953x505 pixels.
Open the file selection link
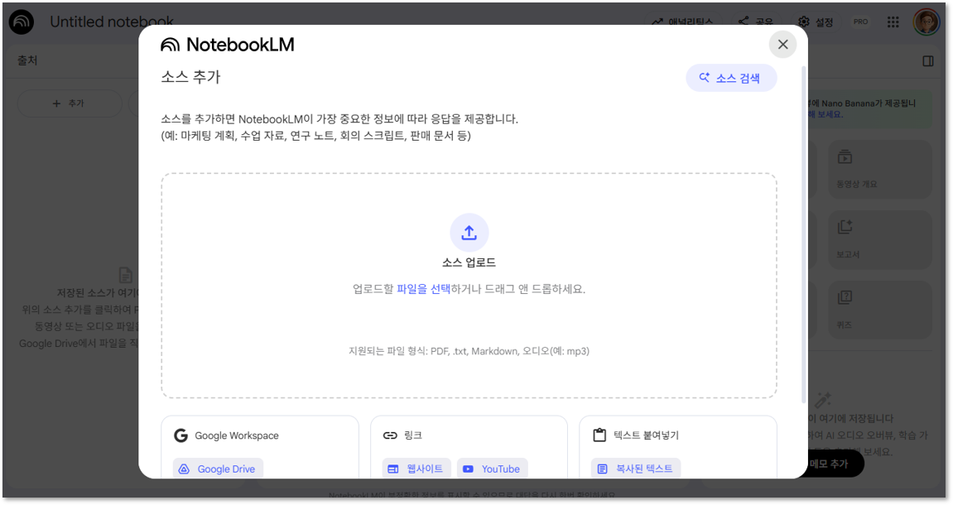pyautogui.click(x=424, y=289)
